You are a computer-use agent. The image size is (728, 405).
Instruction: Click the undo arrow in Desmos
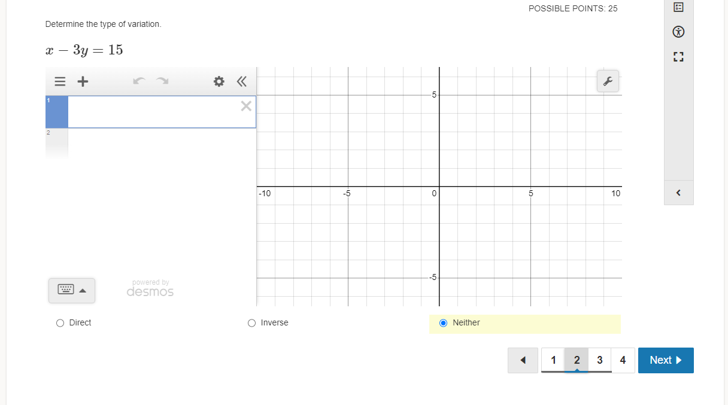(138, 81)
